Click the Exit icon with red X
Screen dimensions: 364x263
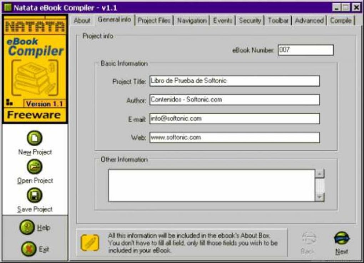(29, 249)
